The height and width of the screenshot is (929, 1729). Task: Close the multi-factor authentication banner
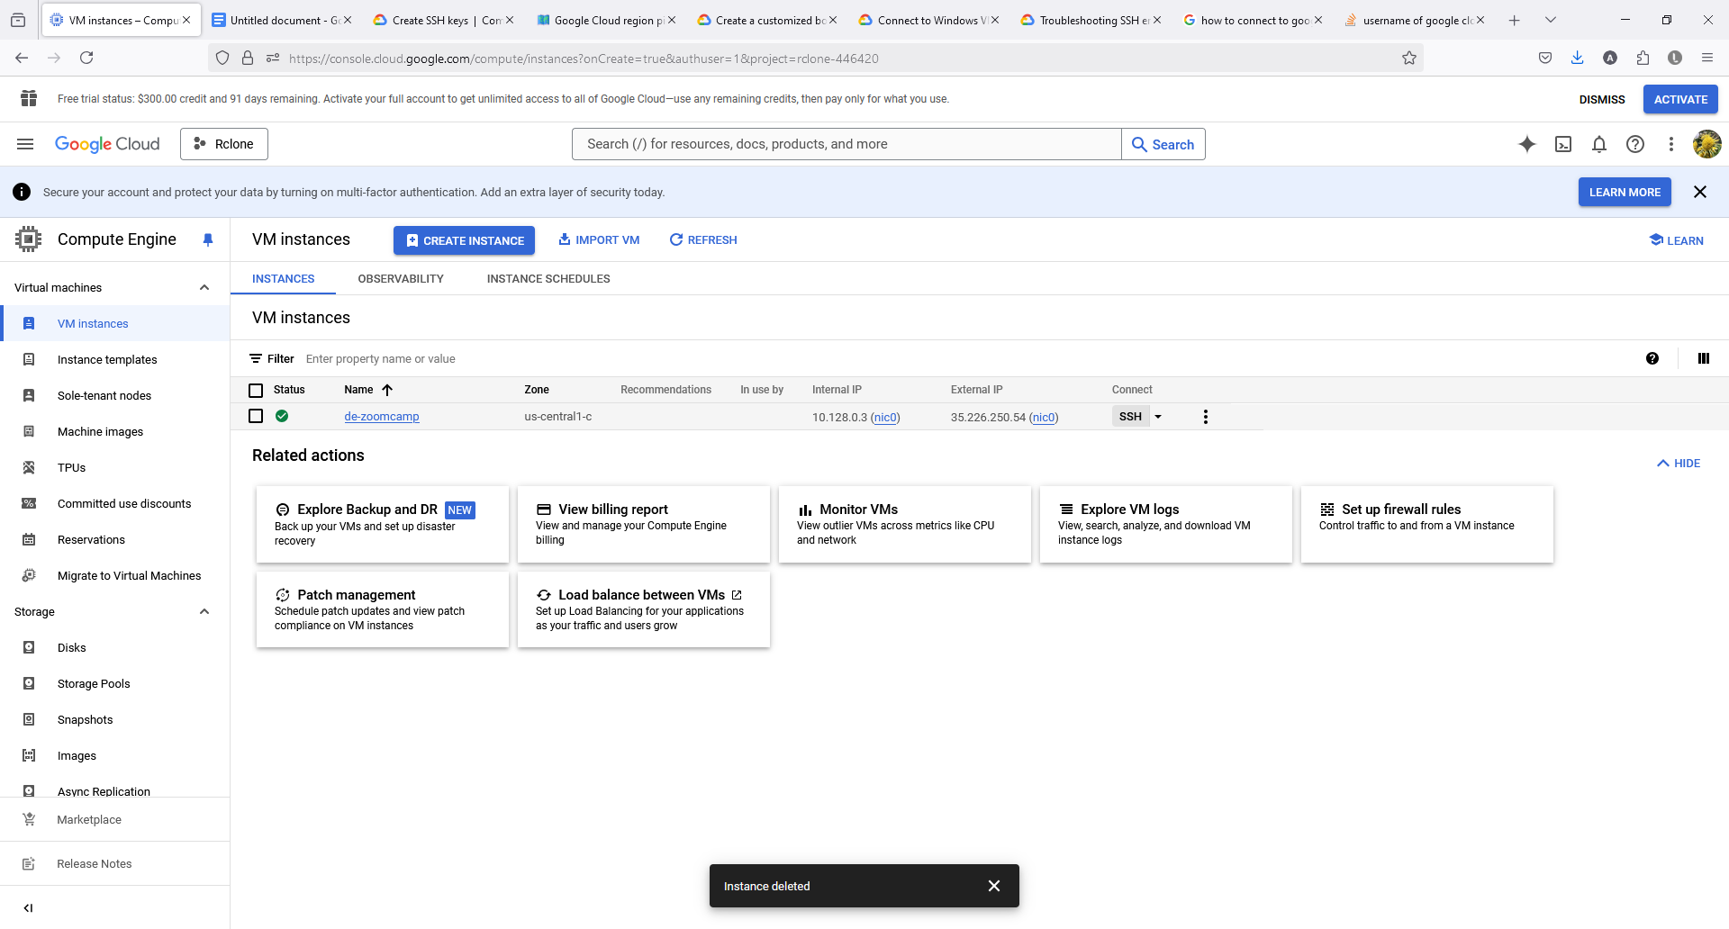pyautogui.click(x=1700, y=192)
